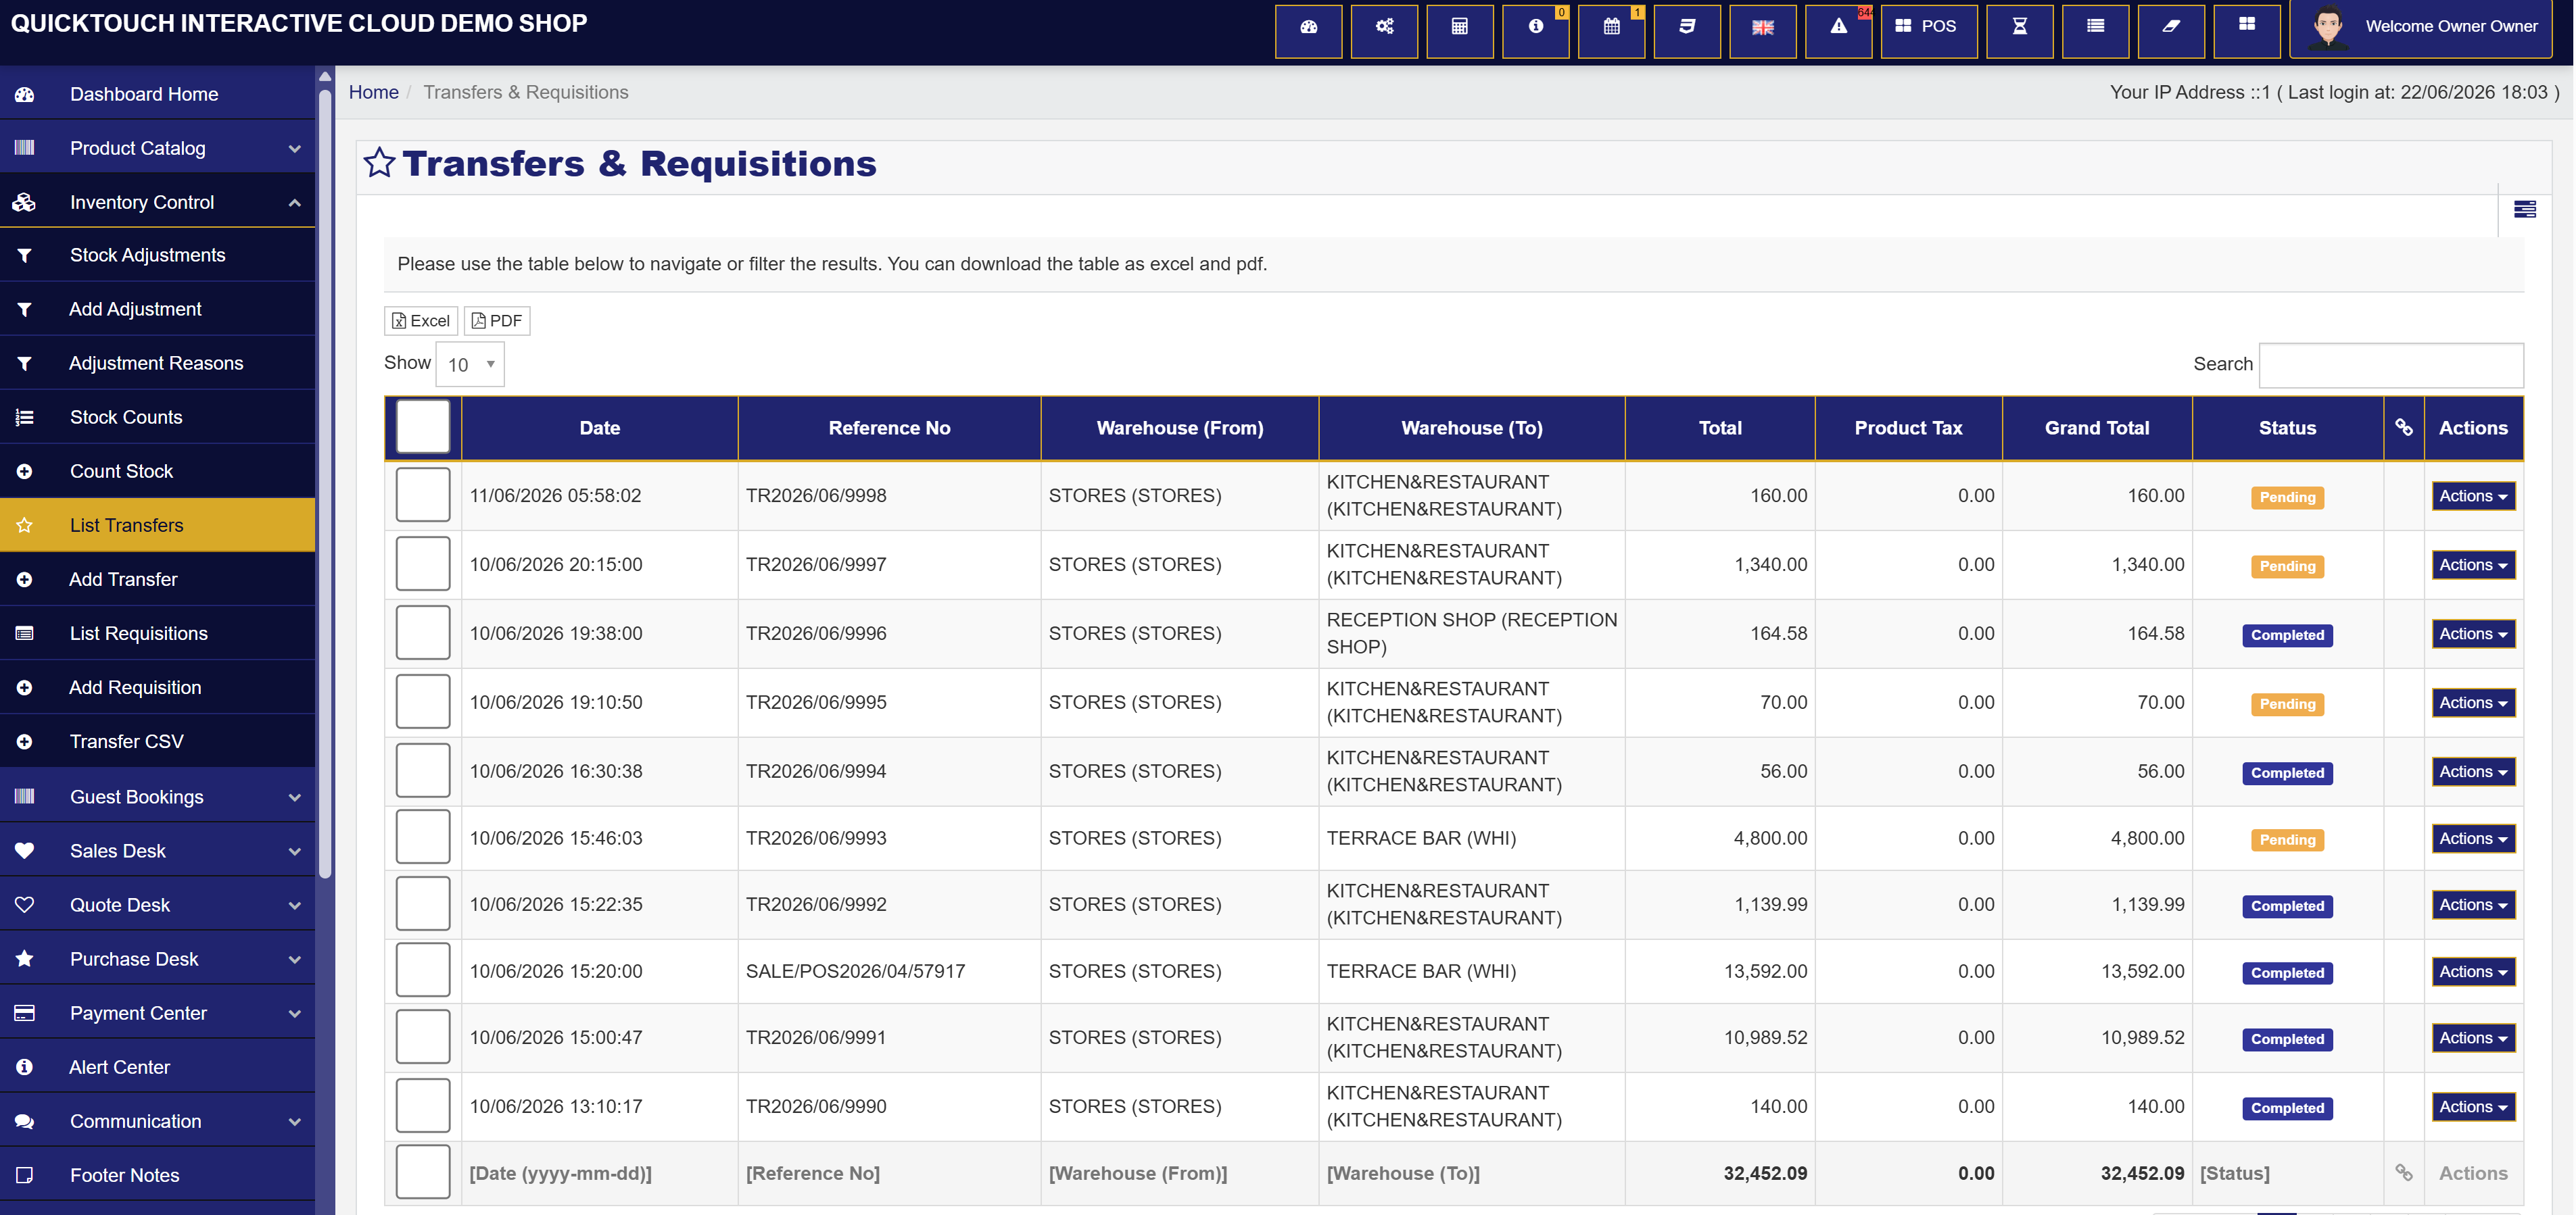Check the row TR2026/06/9995 checkbox

tap(423, 701)
